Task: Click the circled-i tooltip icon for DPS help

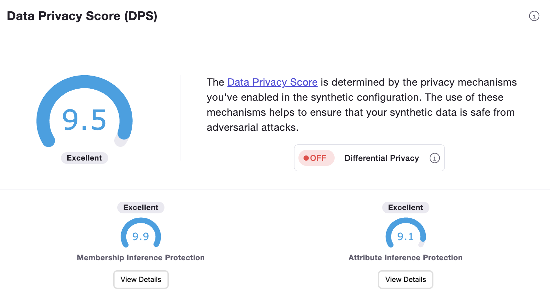Action: pyautogui.click(x=534, y=16)
